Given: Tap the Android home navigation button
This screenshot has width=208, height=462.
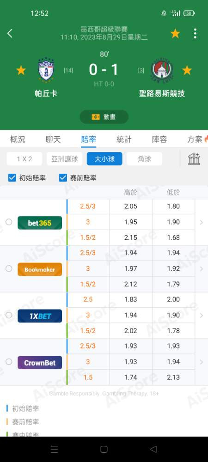Looking at the screenshot, I should click(x=104, y=449).
